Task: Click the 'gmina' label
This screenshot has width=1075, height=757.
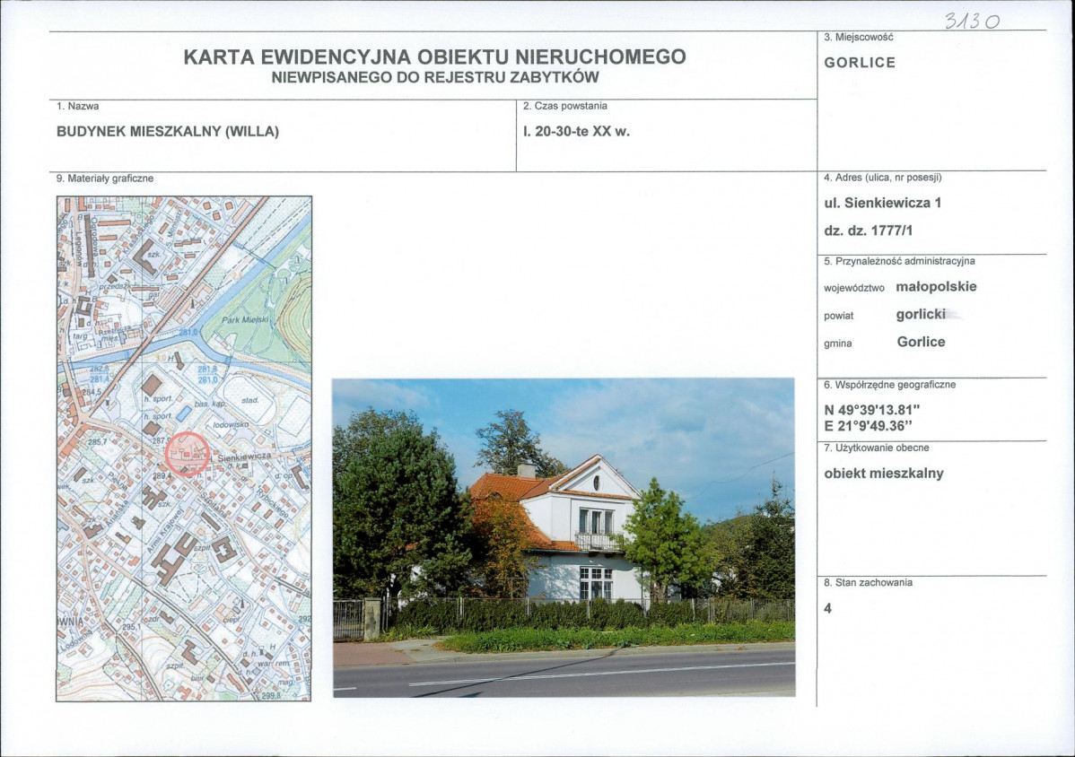Action: click(x=838, y=344)
